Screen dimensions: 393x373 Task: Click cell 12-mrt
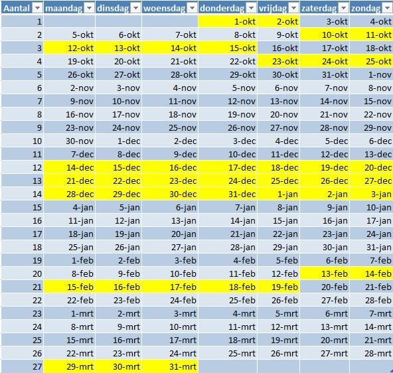click(x=279, y=327)
